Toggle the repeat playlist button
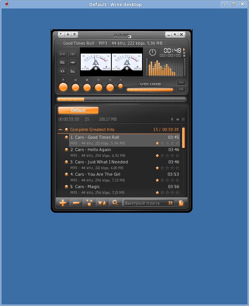Screen dimensions: 249x306 63,71
